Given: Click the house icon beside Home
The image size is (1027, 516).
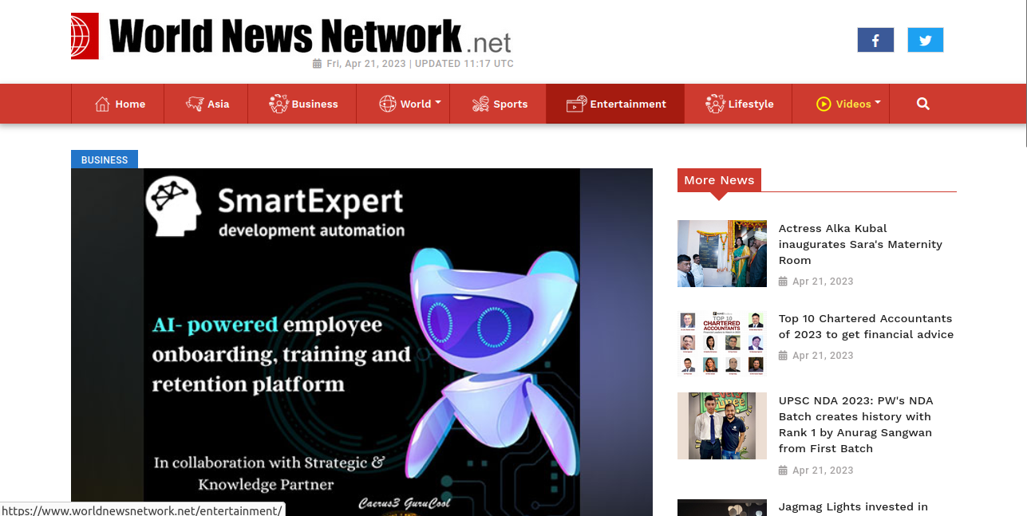Looking at the screenshot, I should pyautogui.click(x=102, y=104).
